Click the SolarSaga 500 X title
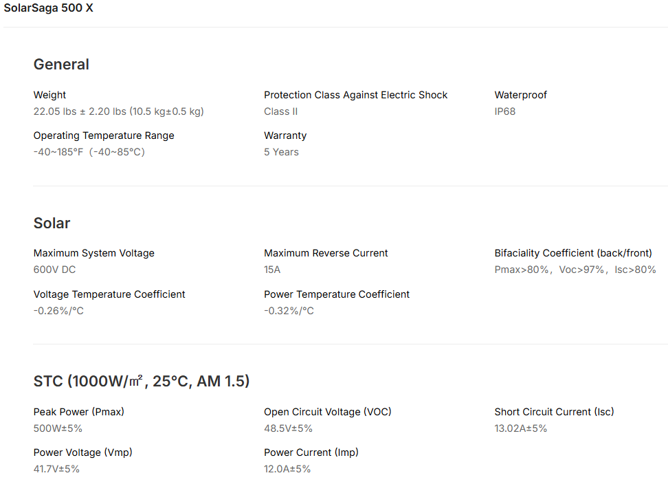This screenshot has width=668, height=482. point(49,9)
